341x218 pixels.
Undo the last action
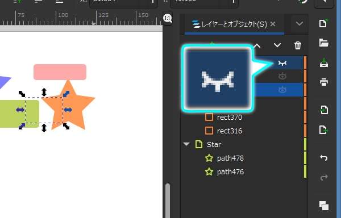(323, 158)
